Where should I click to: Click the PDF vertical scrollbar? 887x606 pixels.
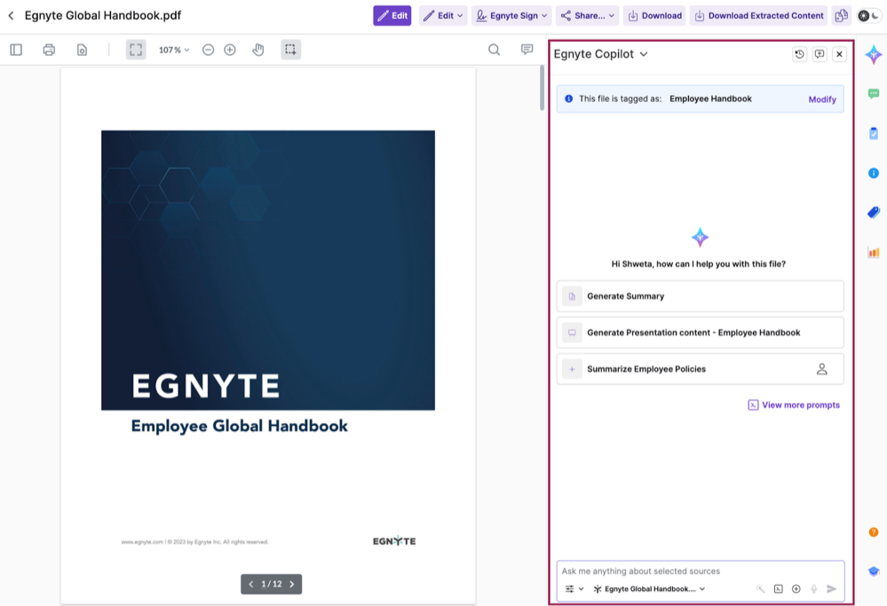click(542, 89)
